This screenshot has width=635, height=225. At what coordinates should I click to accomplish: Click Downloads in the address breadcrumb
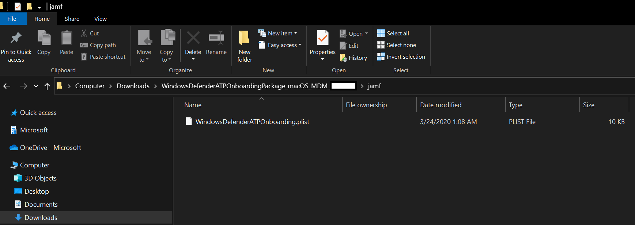(x=133, y=86)
